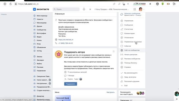Open the donut block info icon

pos(114,51)
